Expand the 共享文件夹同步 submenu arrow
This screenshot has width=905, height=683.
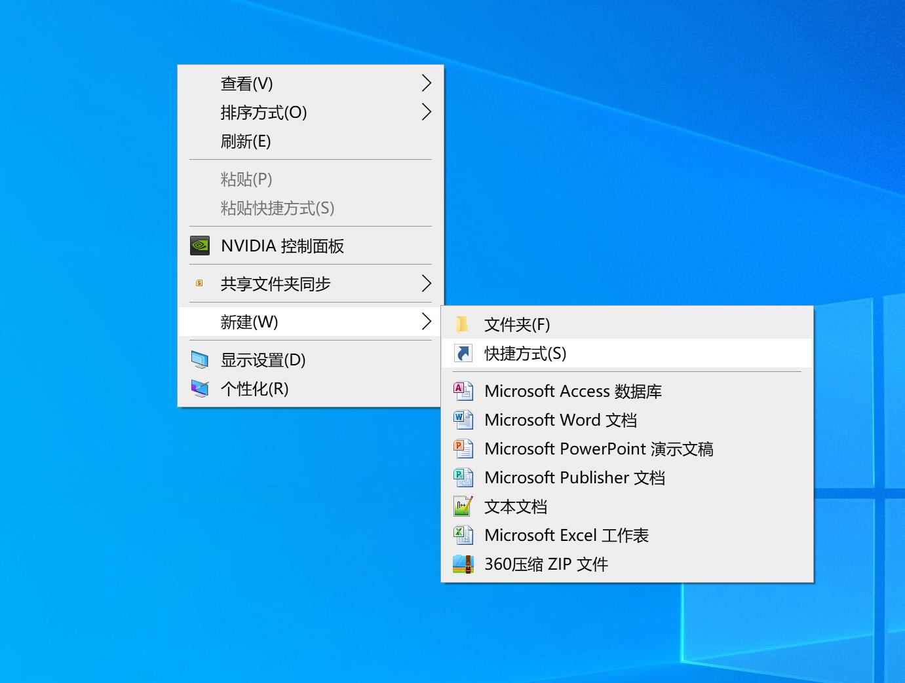click(x=426, y=284)
